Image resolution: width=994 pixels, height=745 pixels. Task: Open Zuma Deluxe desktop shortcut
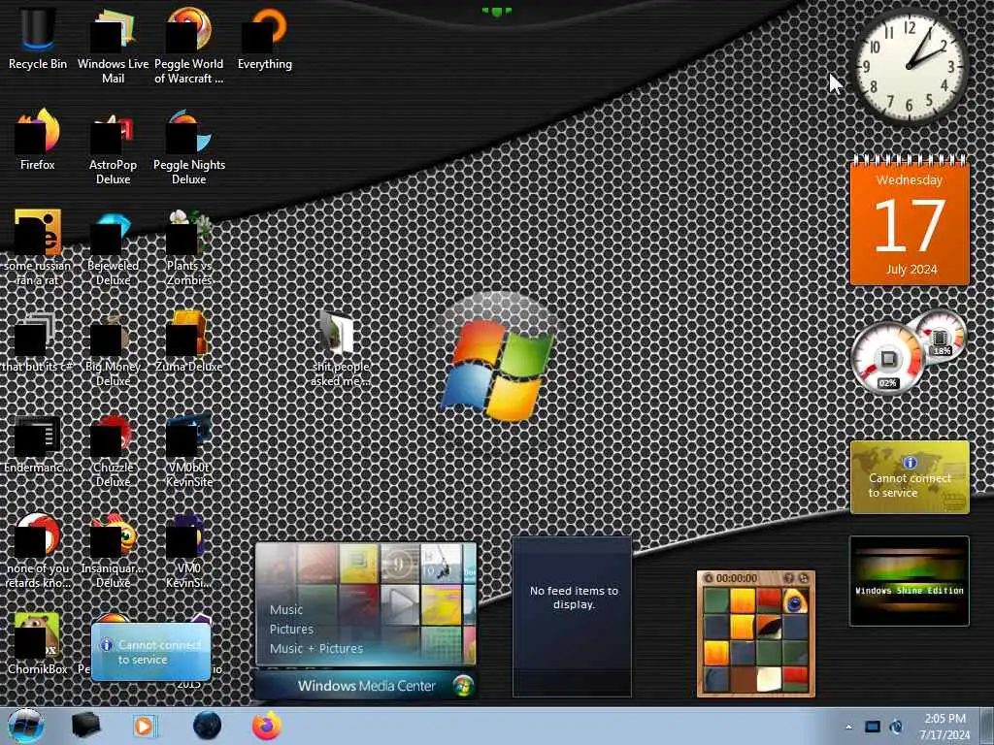(189, 340)
